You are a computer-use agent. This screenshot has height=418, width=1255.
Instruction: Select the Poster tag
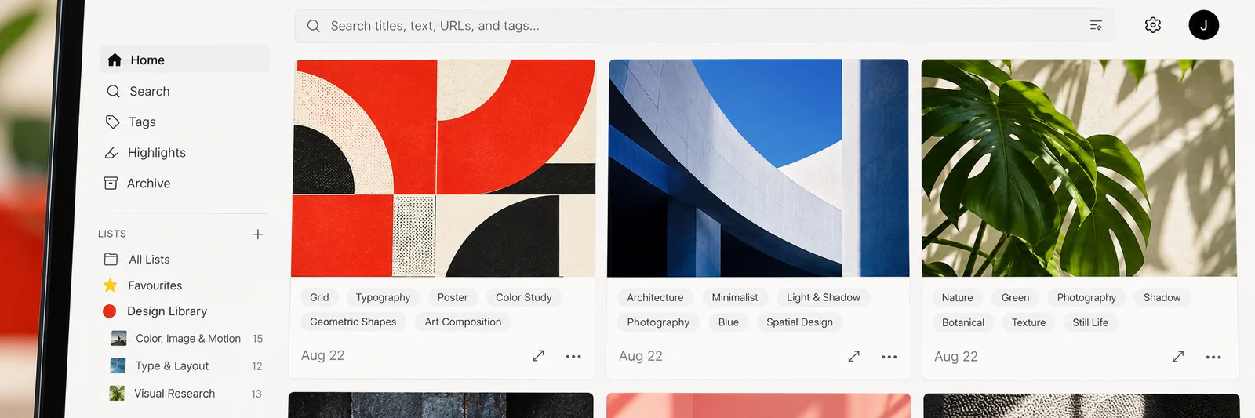pyautogui.click(x=453, y=297)
